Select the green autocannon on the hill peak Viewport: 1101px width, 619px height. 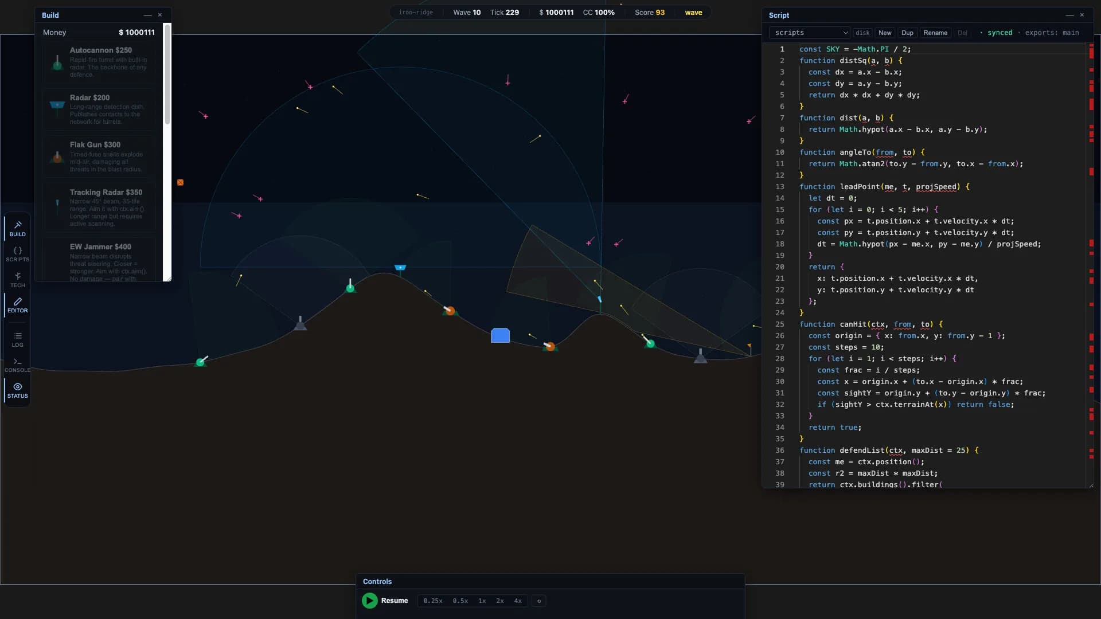click(350, 286)
